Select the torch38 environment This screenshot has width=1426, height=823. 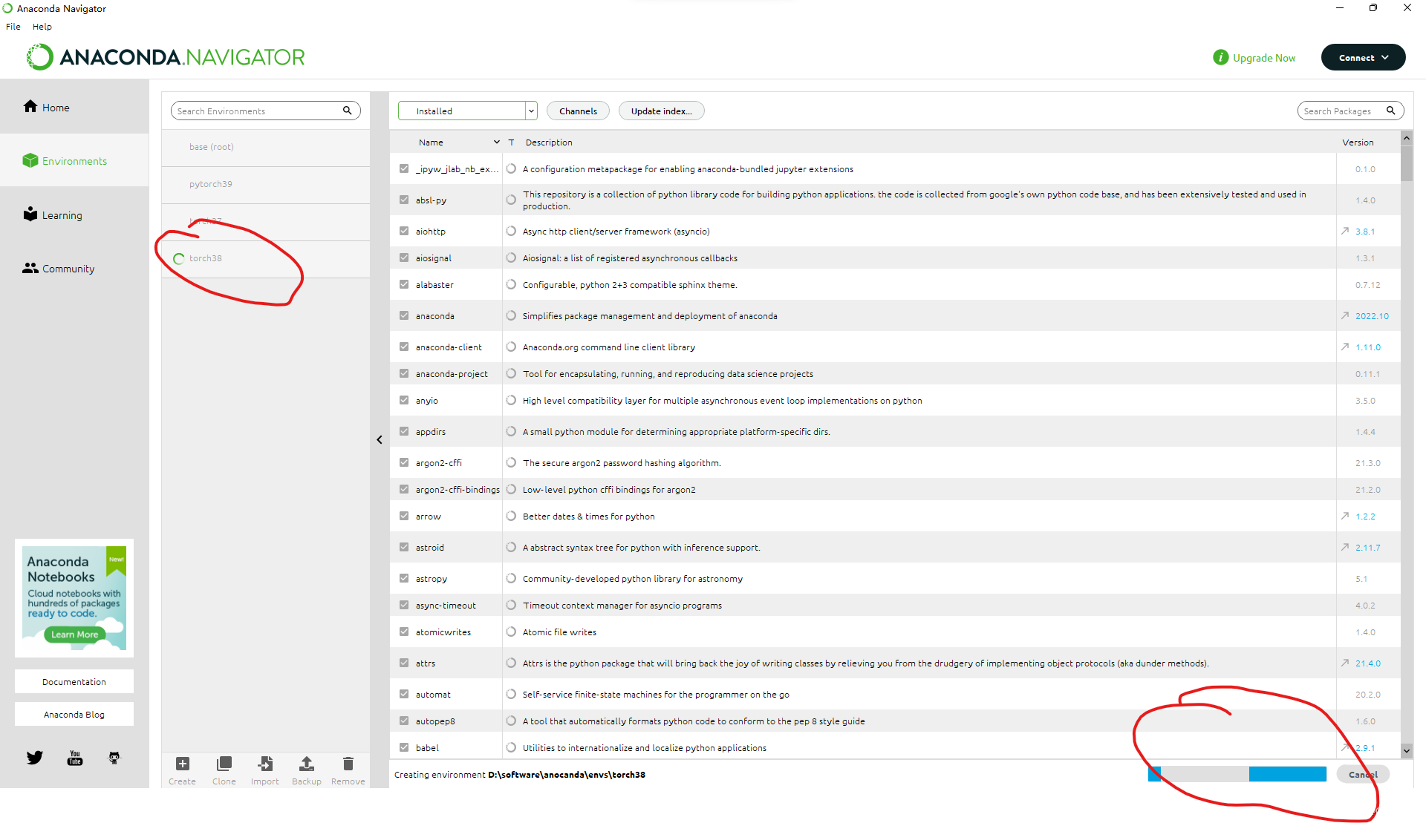(x=266, y=258)
